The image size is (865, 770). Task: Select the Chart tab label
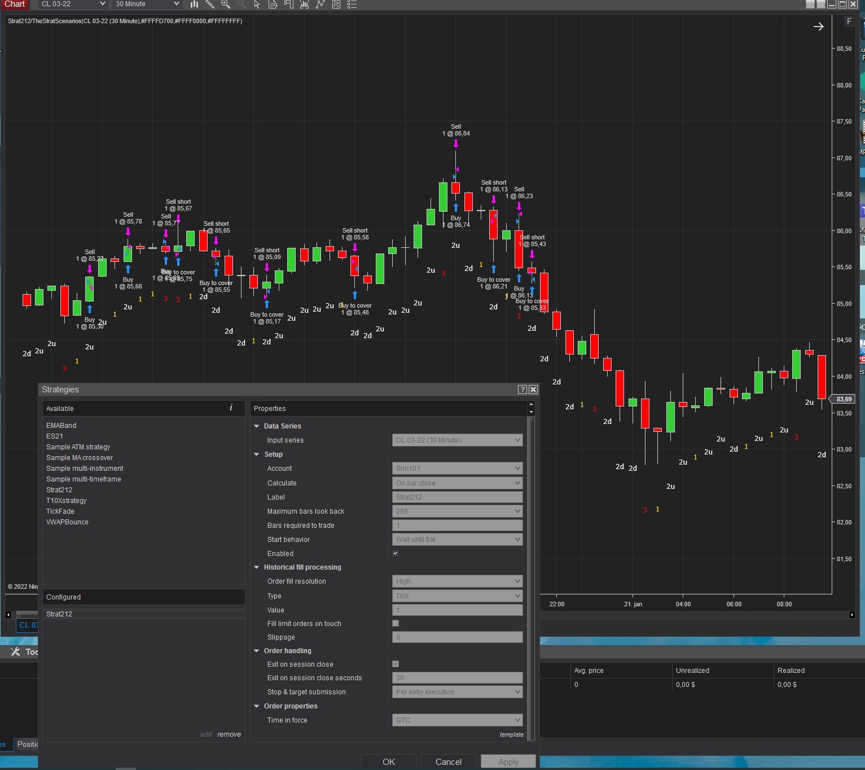pyautogui.click(x=15, y=4)
